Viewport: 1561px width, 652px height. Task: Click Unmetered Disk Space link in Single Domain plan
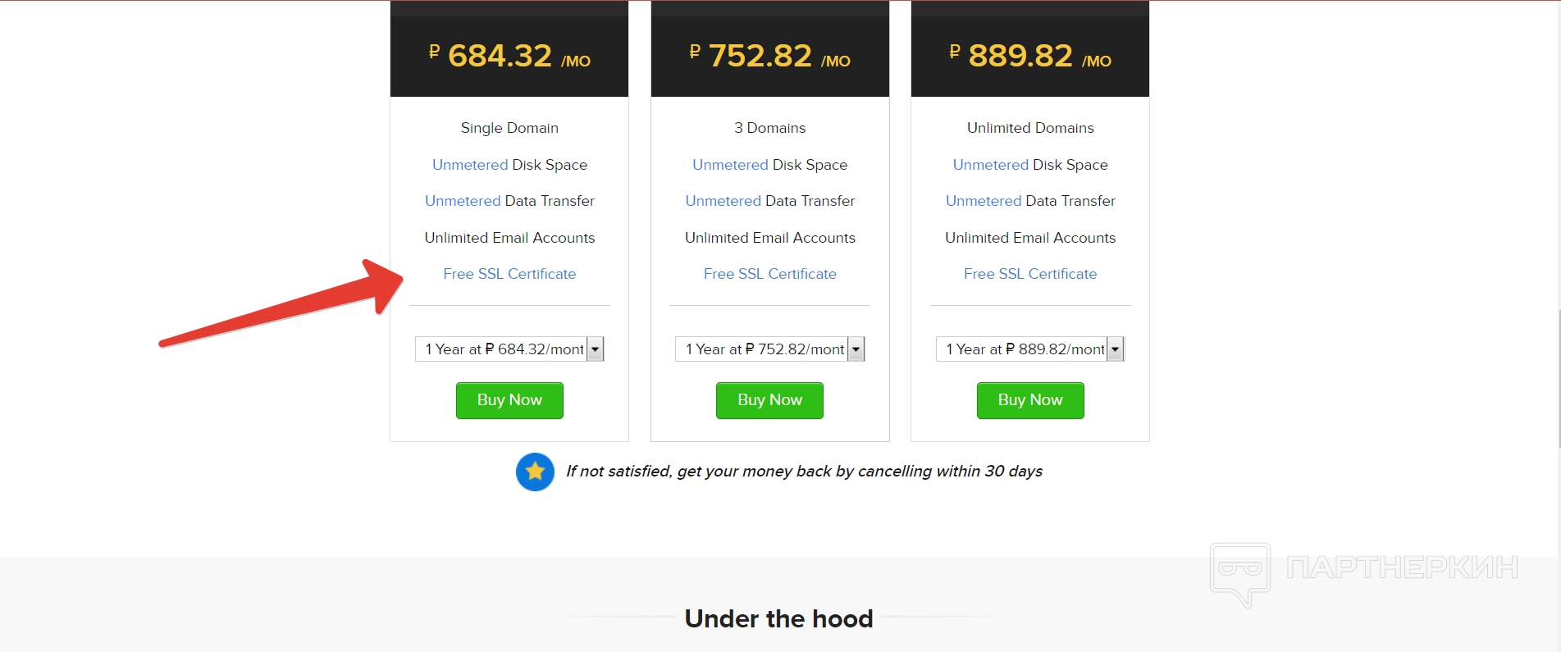pos(470,165)
